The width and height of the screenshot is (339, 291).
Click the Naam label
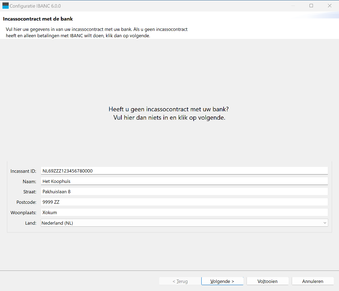pyautogui.click(x=30, y=181)
